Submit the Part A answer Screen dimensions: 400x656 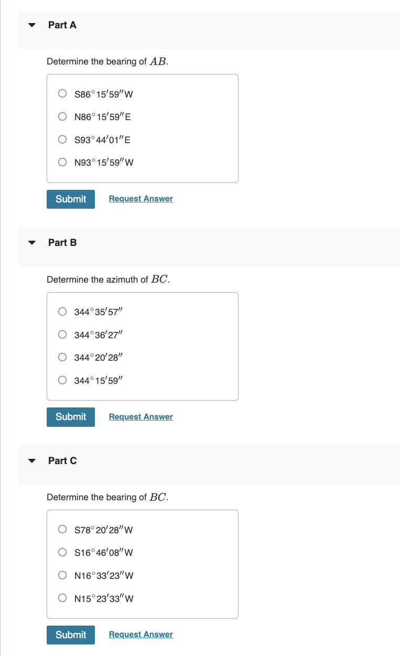click(x=70, y=199)
